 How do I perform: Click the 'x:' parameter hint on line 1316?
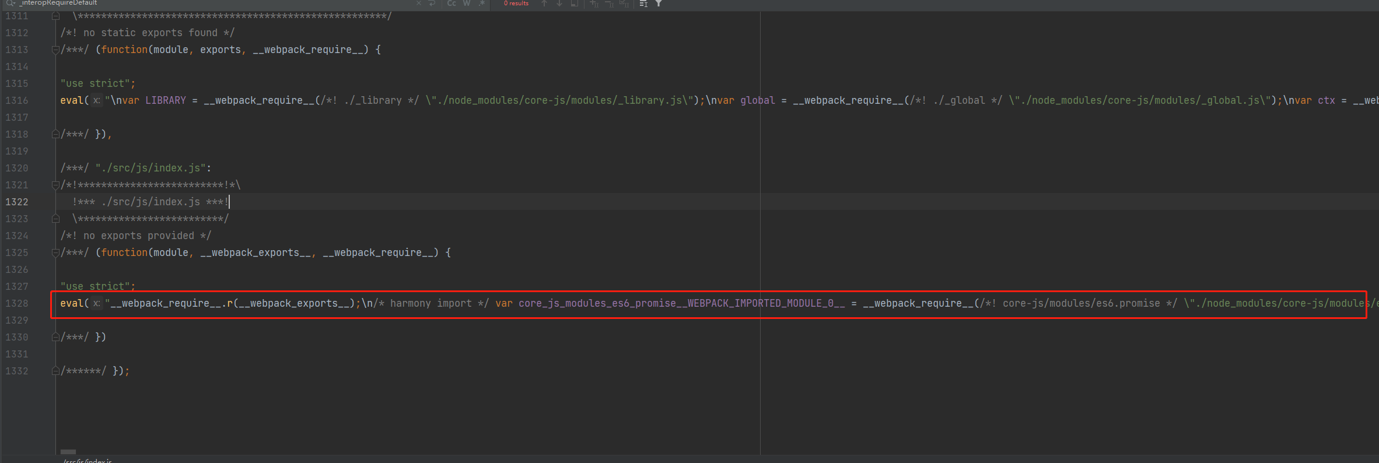coord(97,100)
